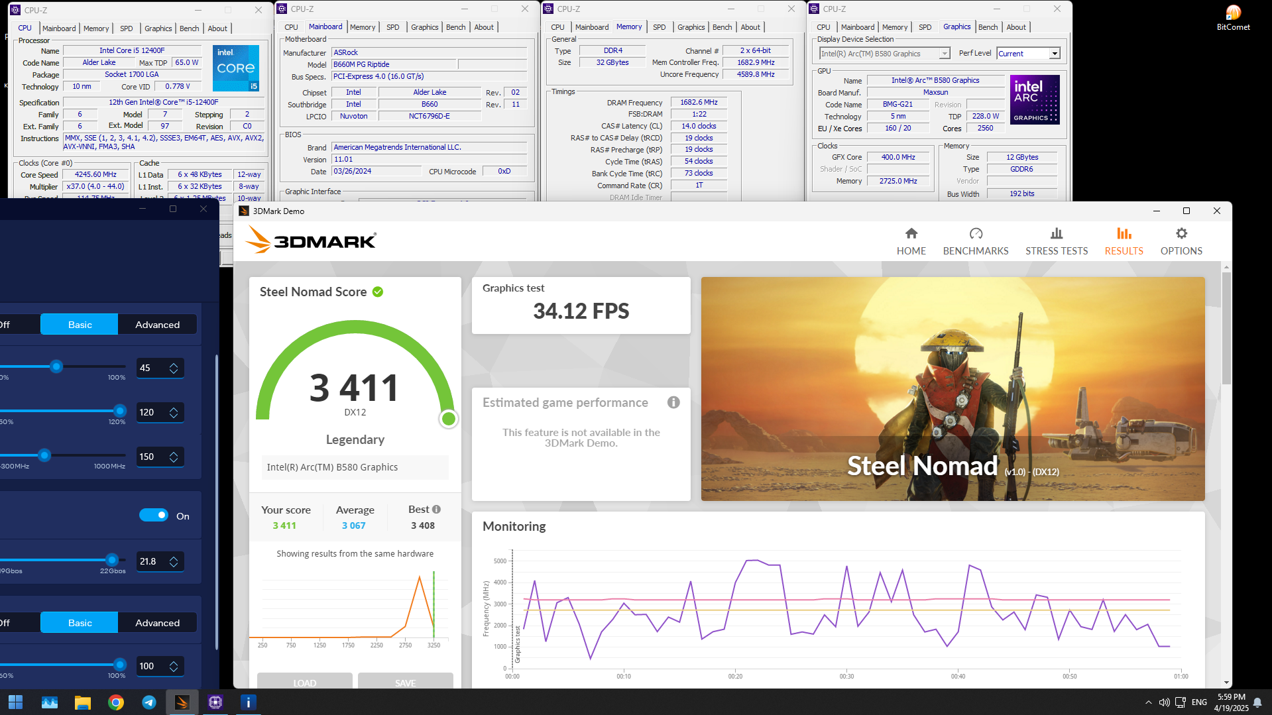Click the SAVE button in 3DMark
The height and width of the screenshot is (715, 1272).
[x=406, y=682]
